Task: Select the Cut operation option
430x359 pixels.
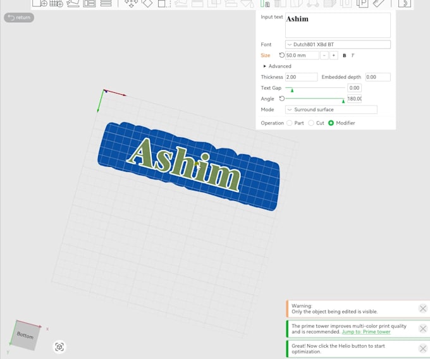Action: [x=311, y=123]
